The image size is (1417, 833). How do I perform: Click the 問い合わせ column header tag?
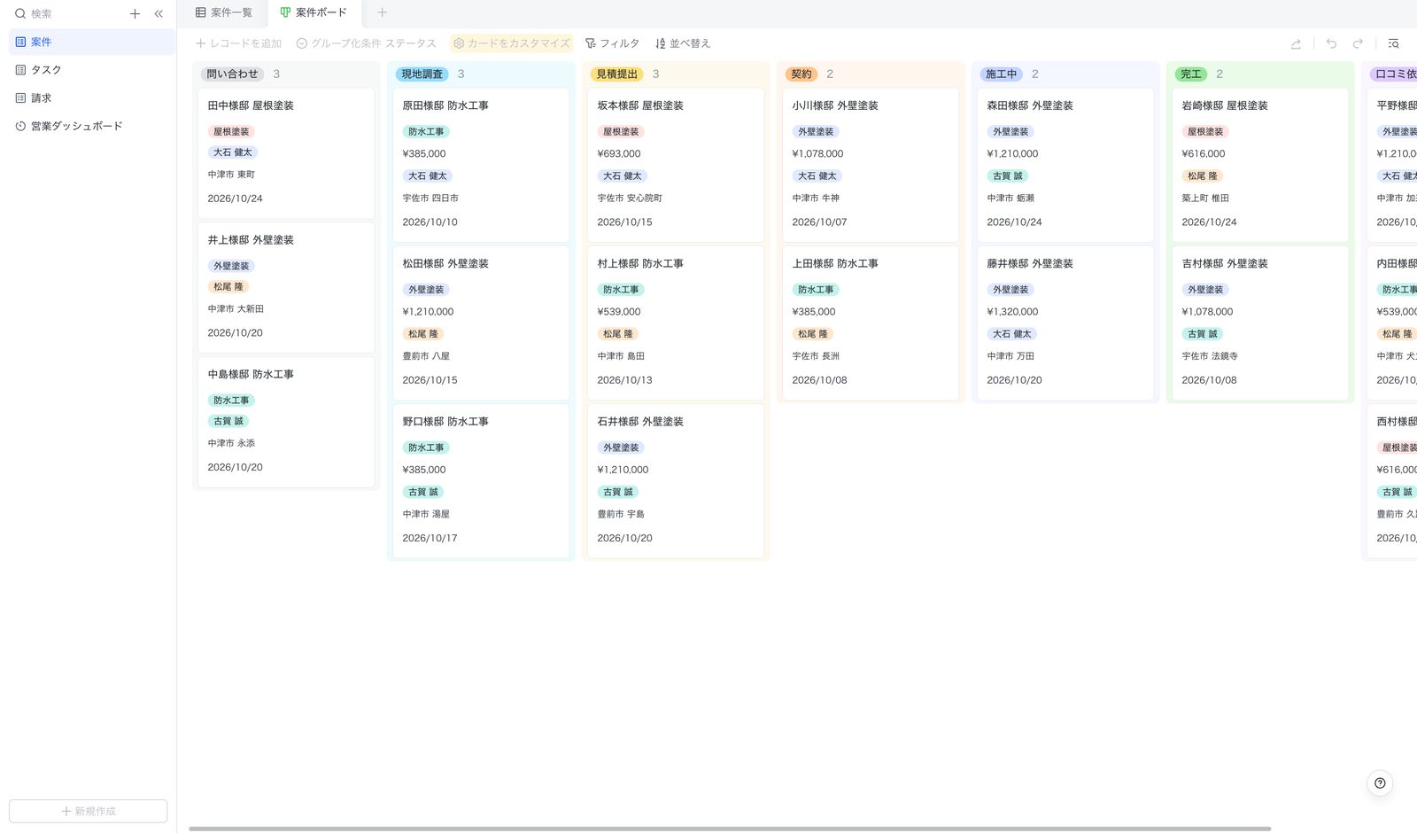(233, 74)
